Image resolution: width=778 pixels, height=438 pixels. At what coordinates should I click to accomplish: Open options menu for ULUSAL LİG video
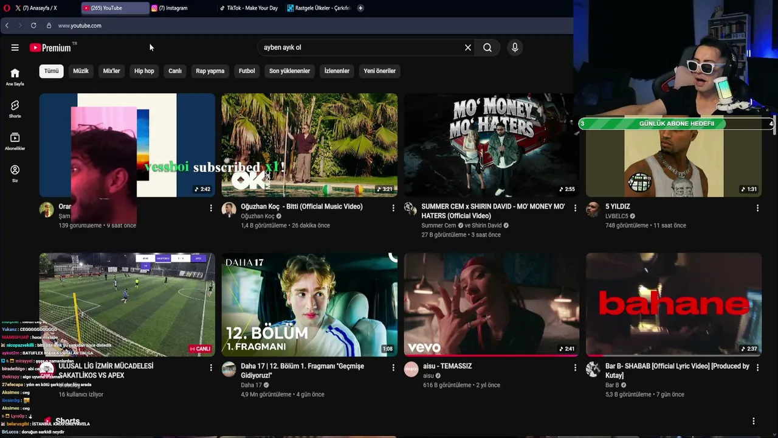pos(211,367)
